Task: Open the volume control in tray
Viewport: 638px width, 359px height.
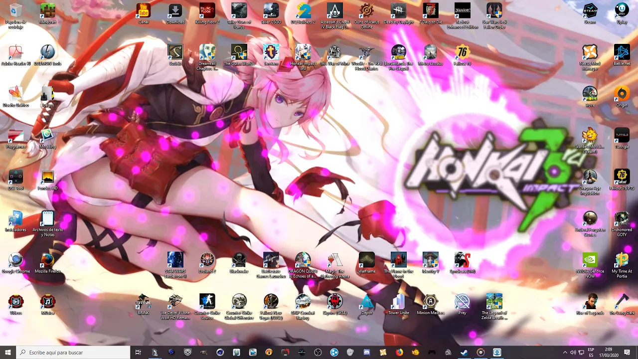Action: [573, 353]
